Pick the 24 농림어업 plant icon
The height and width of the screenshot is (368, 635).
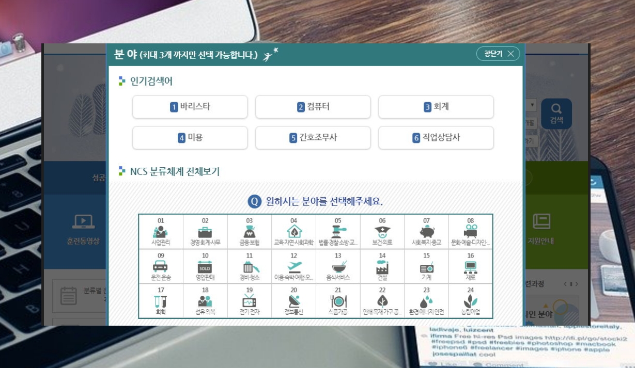tap(471, 301)
